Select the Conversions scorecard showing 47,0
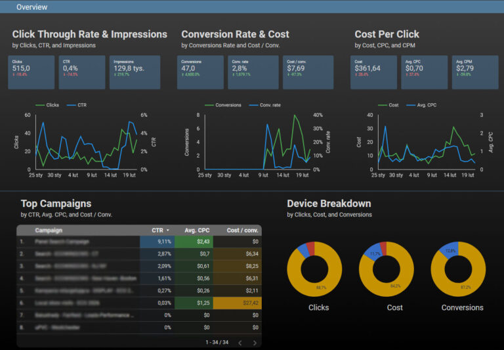This screenshot has width=504, height=350. 200,72
